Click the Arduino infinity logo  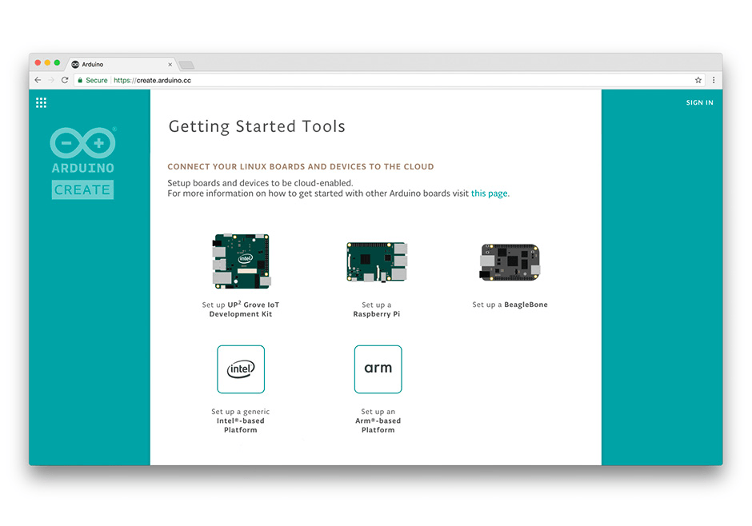coord(82,141)
